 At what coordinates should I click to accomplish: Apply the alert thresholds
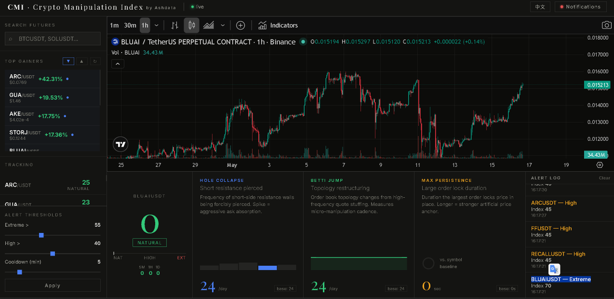(x=53, y=286)
